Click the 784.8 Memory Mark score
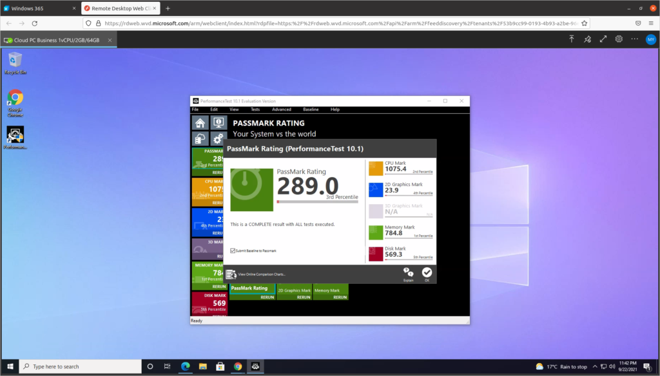The height and width of the screenshot is (376, 660). pos(393,233)
